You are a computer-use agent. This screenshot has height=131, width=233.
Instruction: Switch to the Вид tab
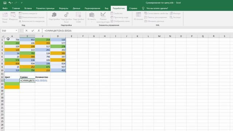(x=106, y=8)
